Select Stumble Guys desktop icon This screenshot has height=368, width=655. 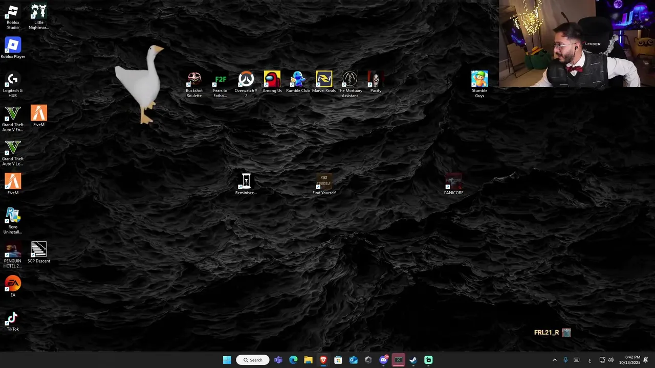click(479, 85)
